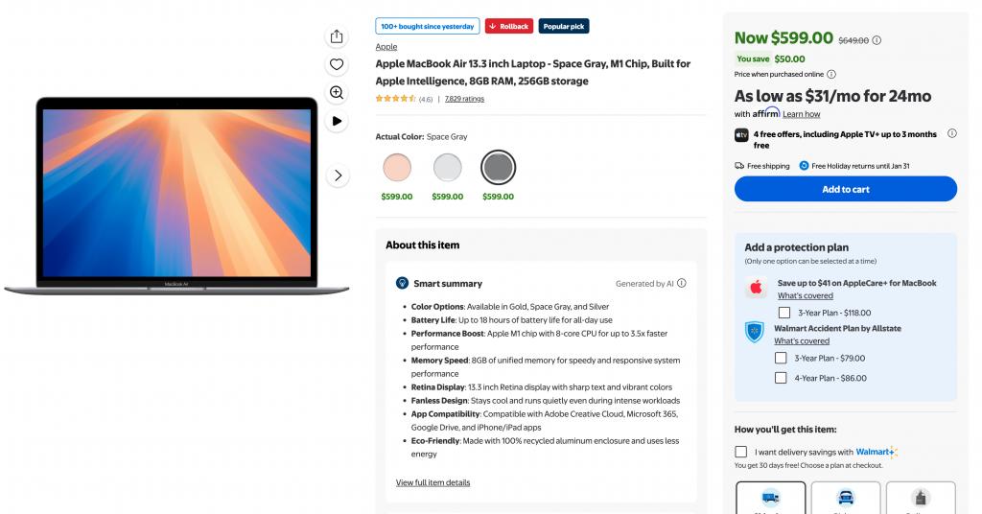Click info icon beside Price when purchased online
982x514 pixels.
coord(831,74)
